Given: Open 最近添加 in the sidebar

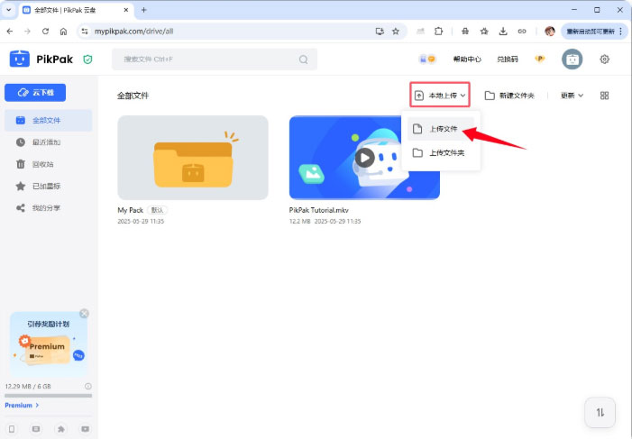Looking at the screenshot, I should click(49, 142).
